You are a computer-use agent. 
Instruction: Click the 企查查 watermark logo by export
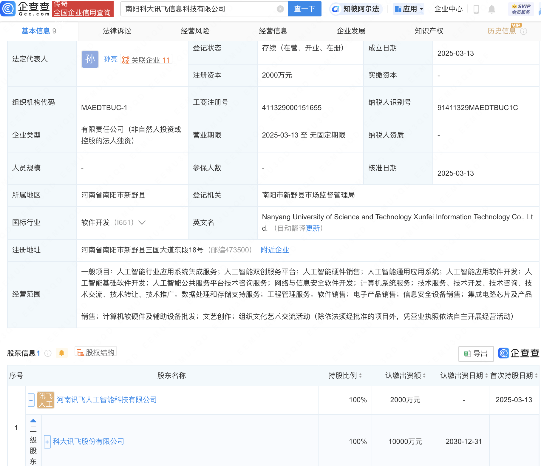point(519,353)
